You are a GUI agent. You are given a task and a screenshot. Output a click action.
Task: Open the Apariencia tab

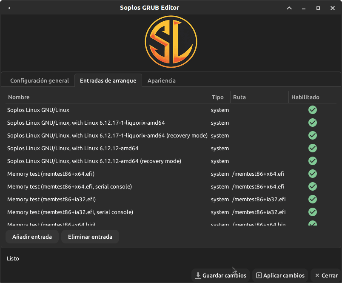pos(161,80)
